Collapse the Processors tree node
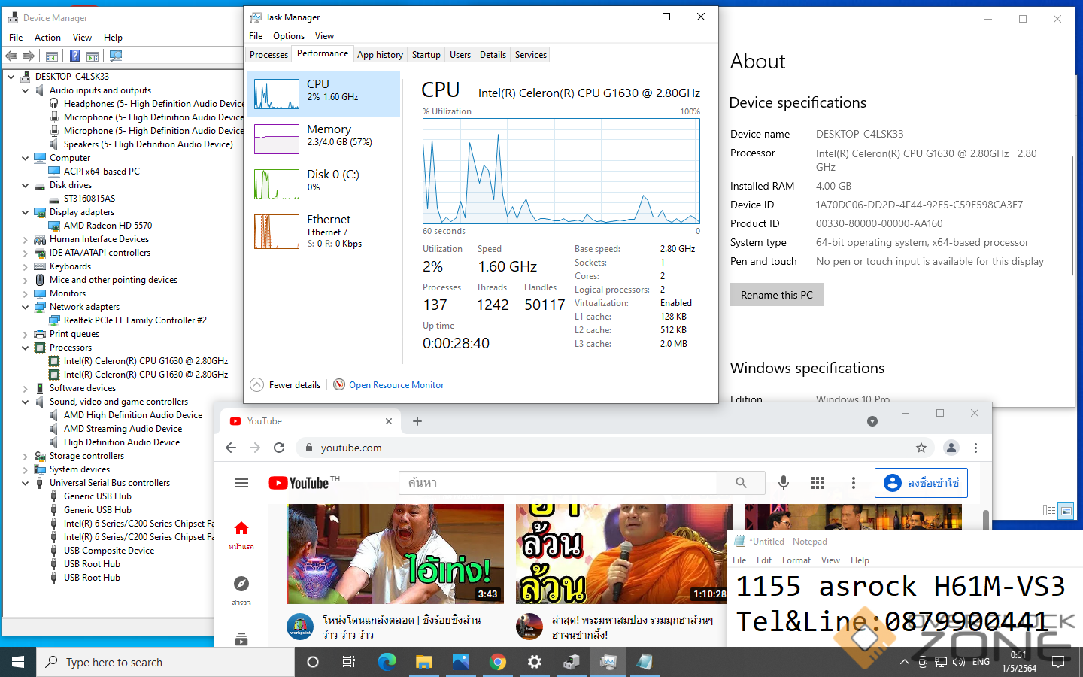Viewport: 1083px width, 677px height. tap(25, 348)
